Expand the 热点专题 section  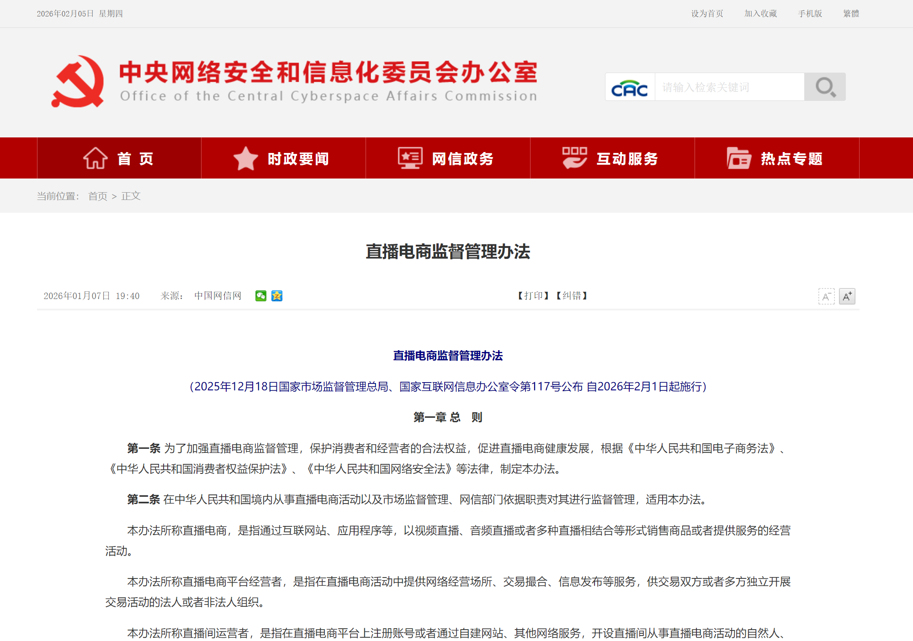click(792, 158)
